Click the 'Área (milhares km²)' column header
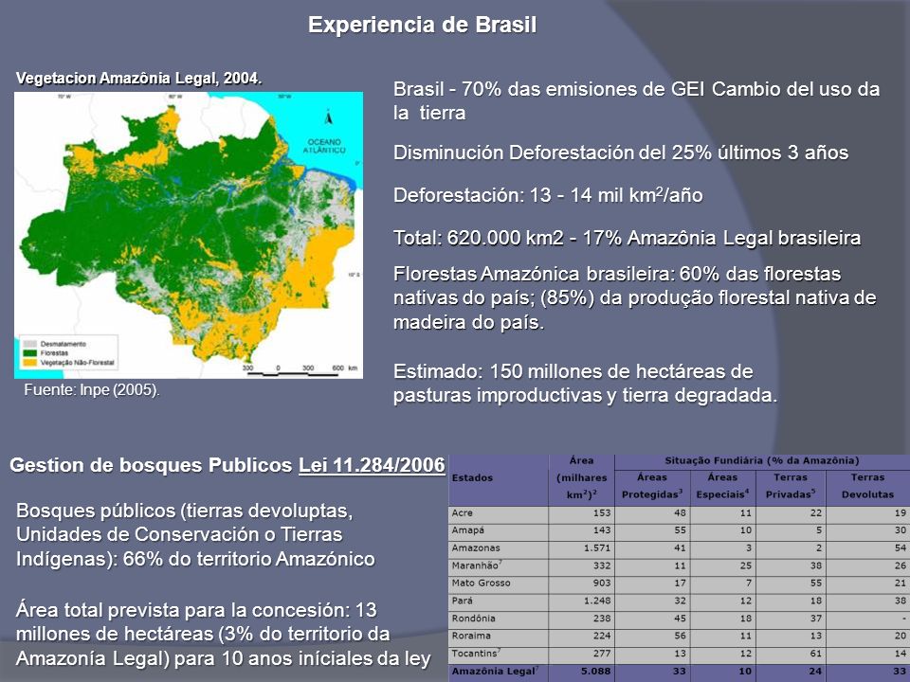The width and height of the screenshot is (910, 682). pos(581,477)
